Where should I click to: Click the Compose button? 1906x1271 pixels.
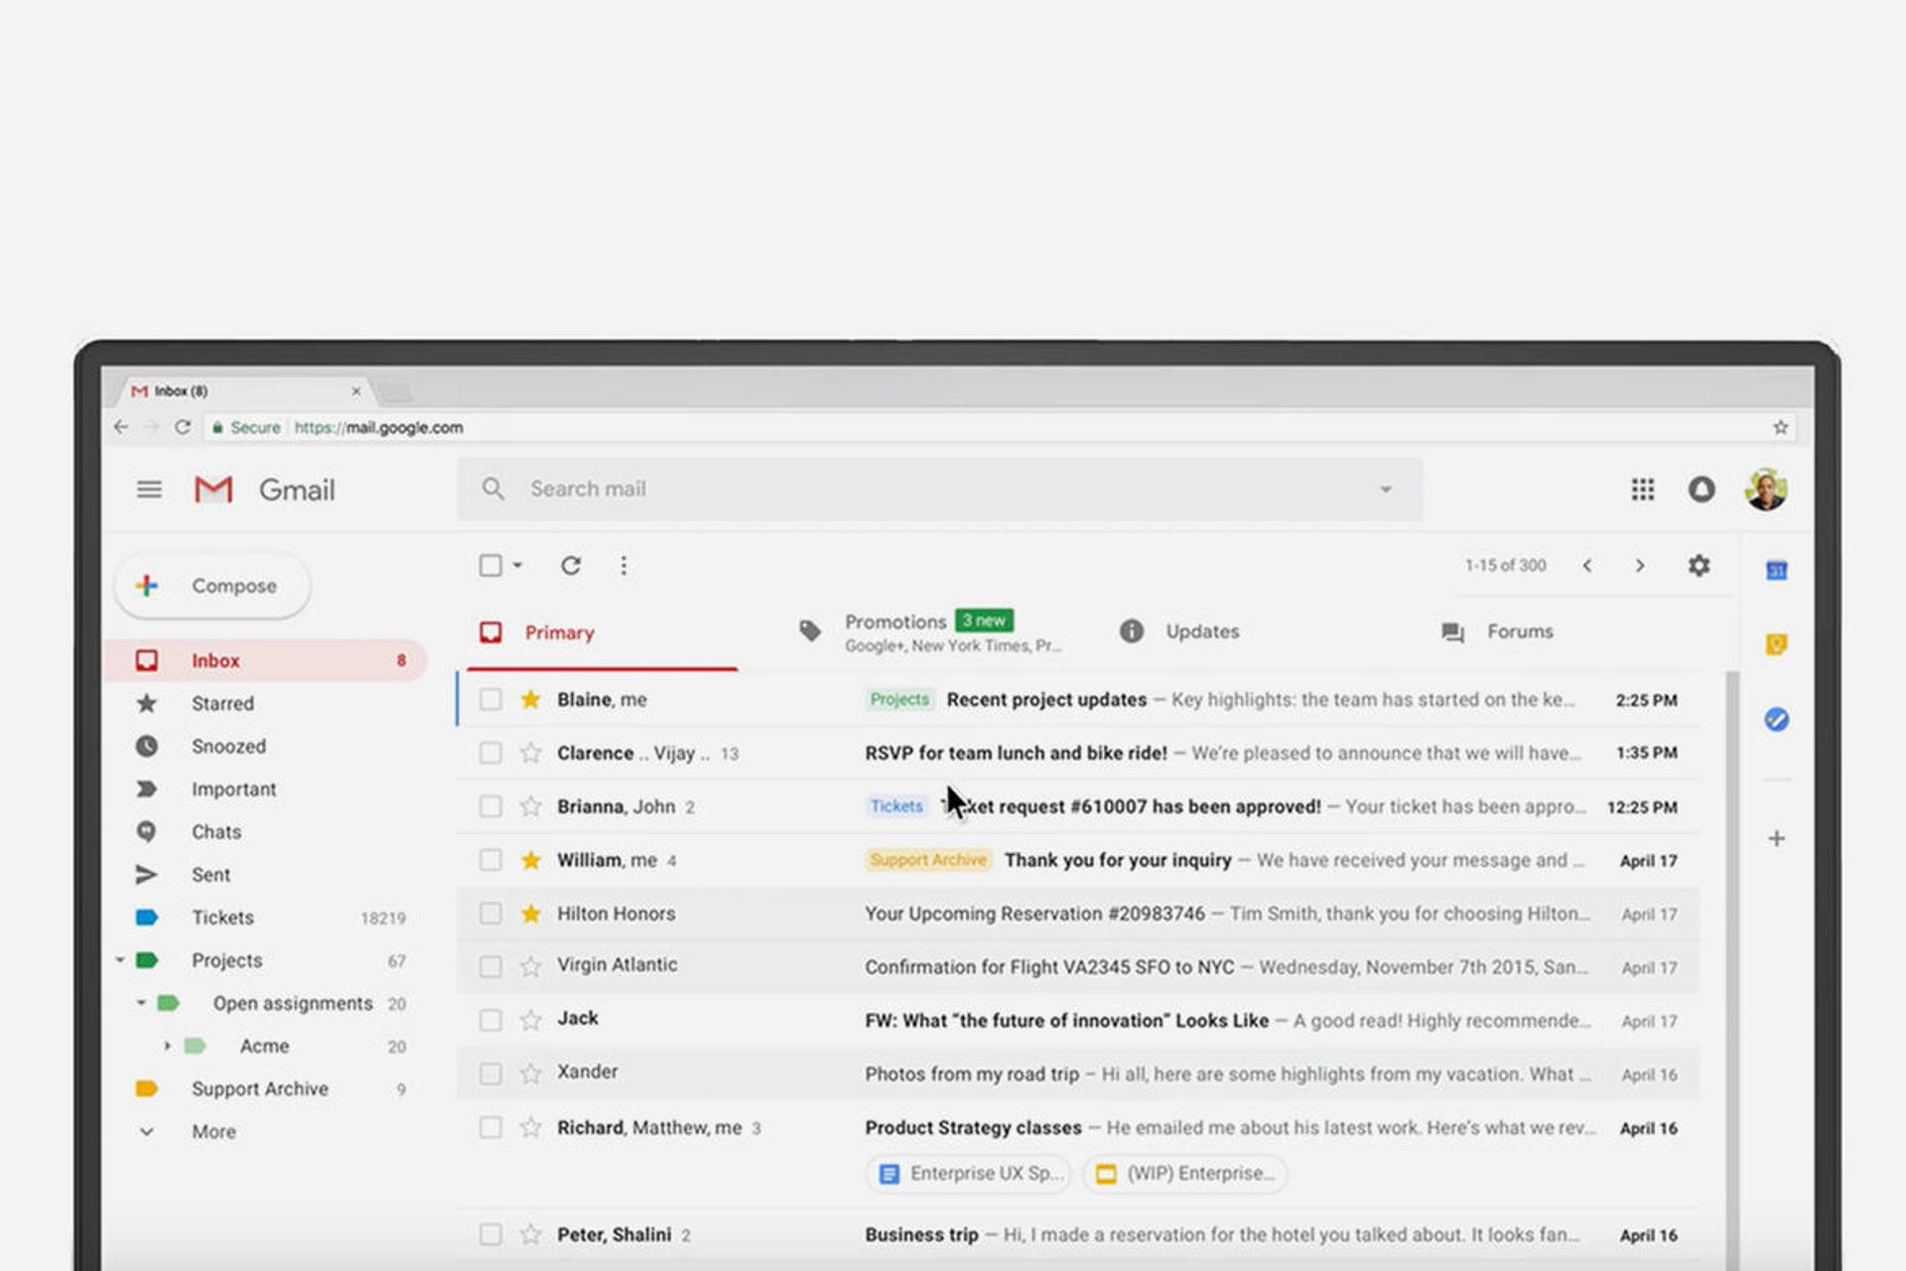click(212, 586)
